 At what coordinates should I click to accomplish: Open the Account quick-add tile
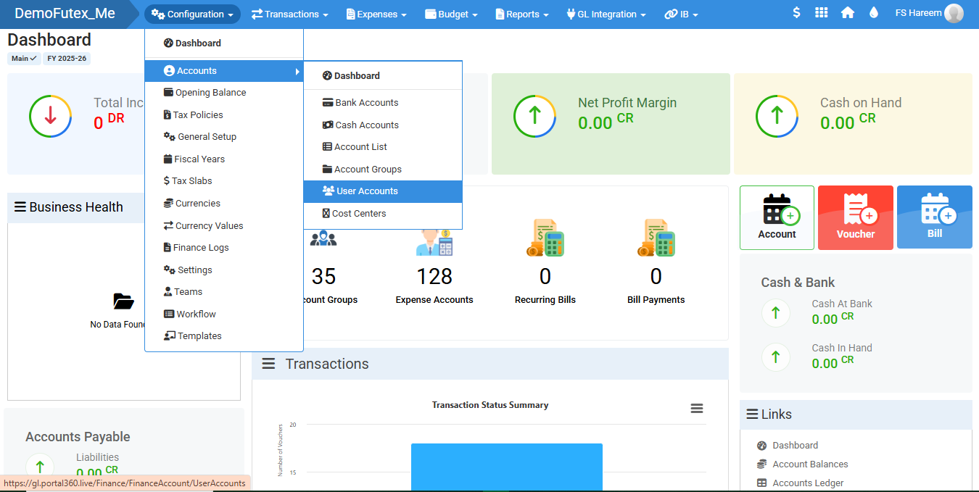(x=777, y=217)
